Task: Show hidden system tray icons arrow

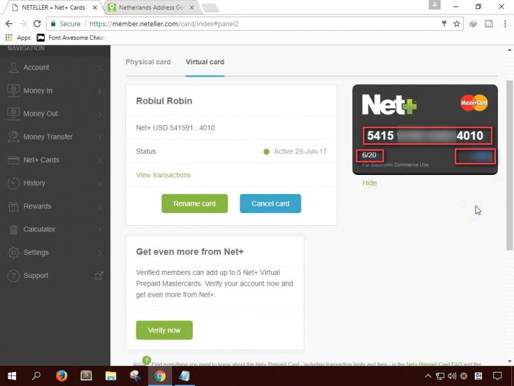Action: coord(428,376)
